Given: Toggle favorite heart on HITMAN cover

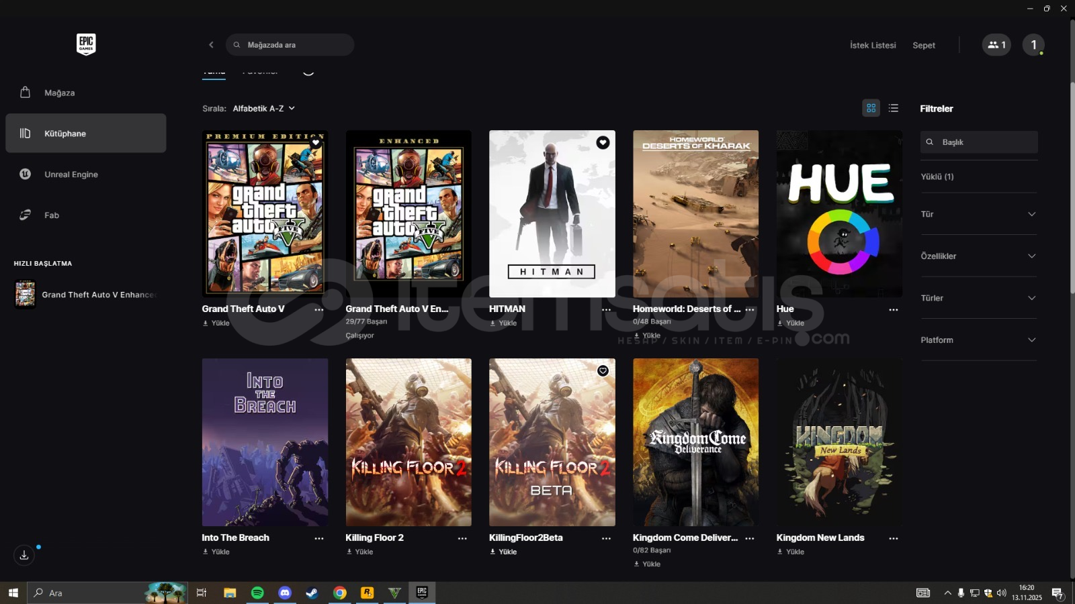Looking at the screenshot, I should pos(603,142).
